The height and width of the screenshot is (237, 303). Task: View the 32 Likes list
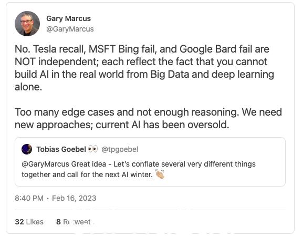tap(29, 222)
